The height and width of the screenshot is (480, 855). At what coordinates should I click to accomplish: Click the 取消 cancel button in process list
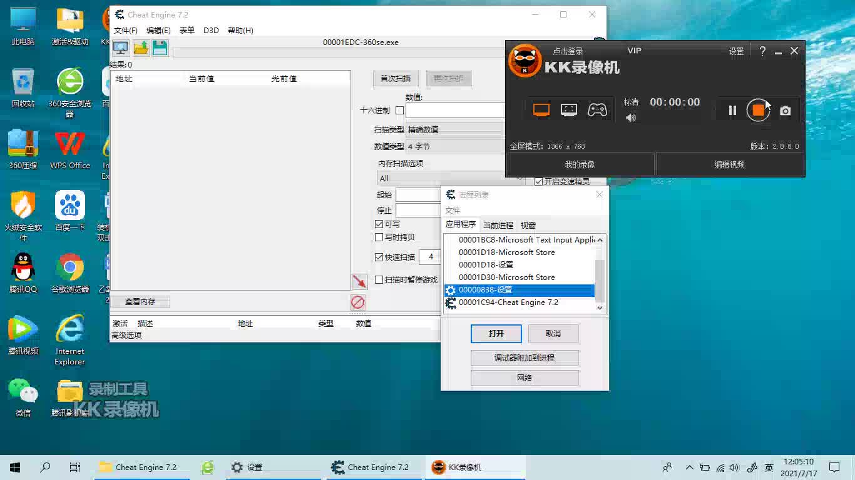(553, 334)
